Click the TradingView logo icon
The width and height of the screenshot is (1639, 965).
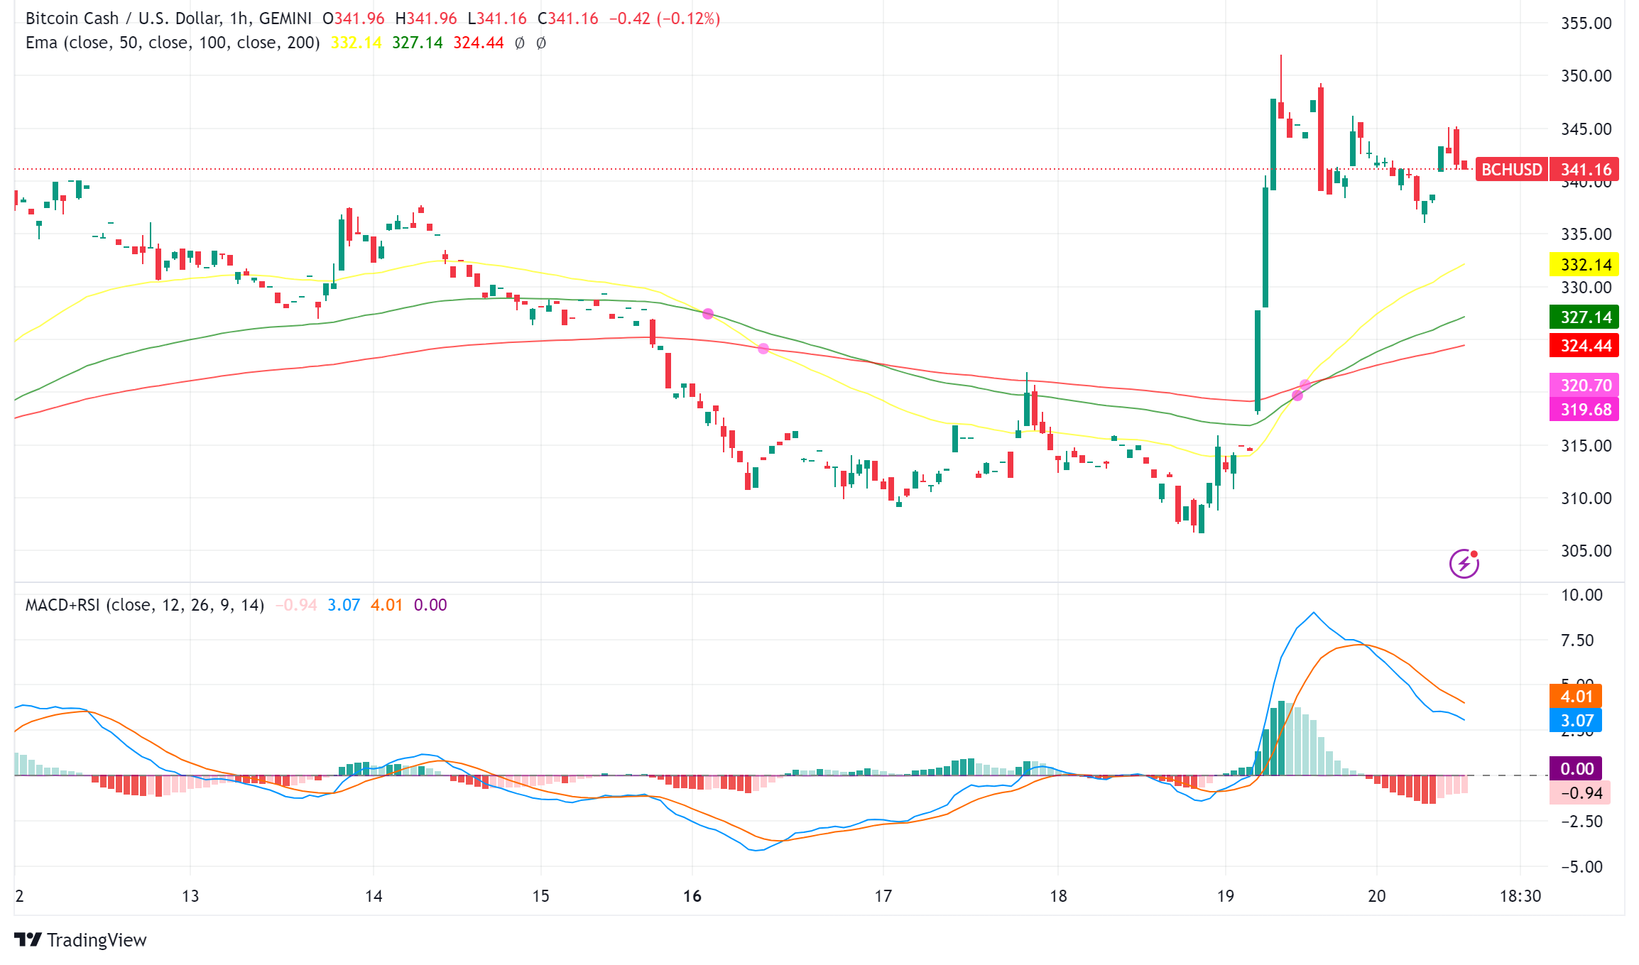point(28,939)
